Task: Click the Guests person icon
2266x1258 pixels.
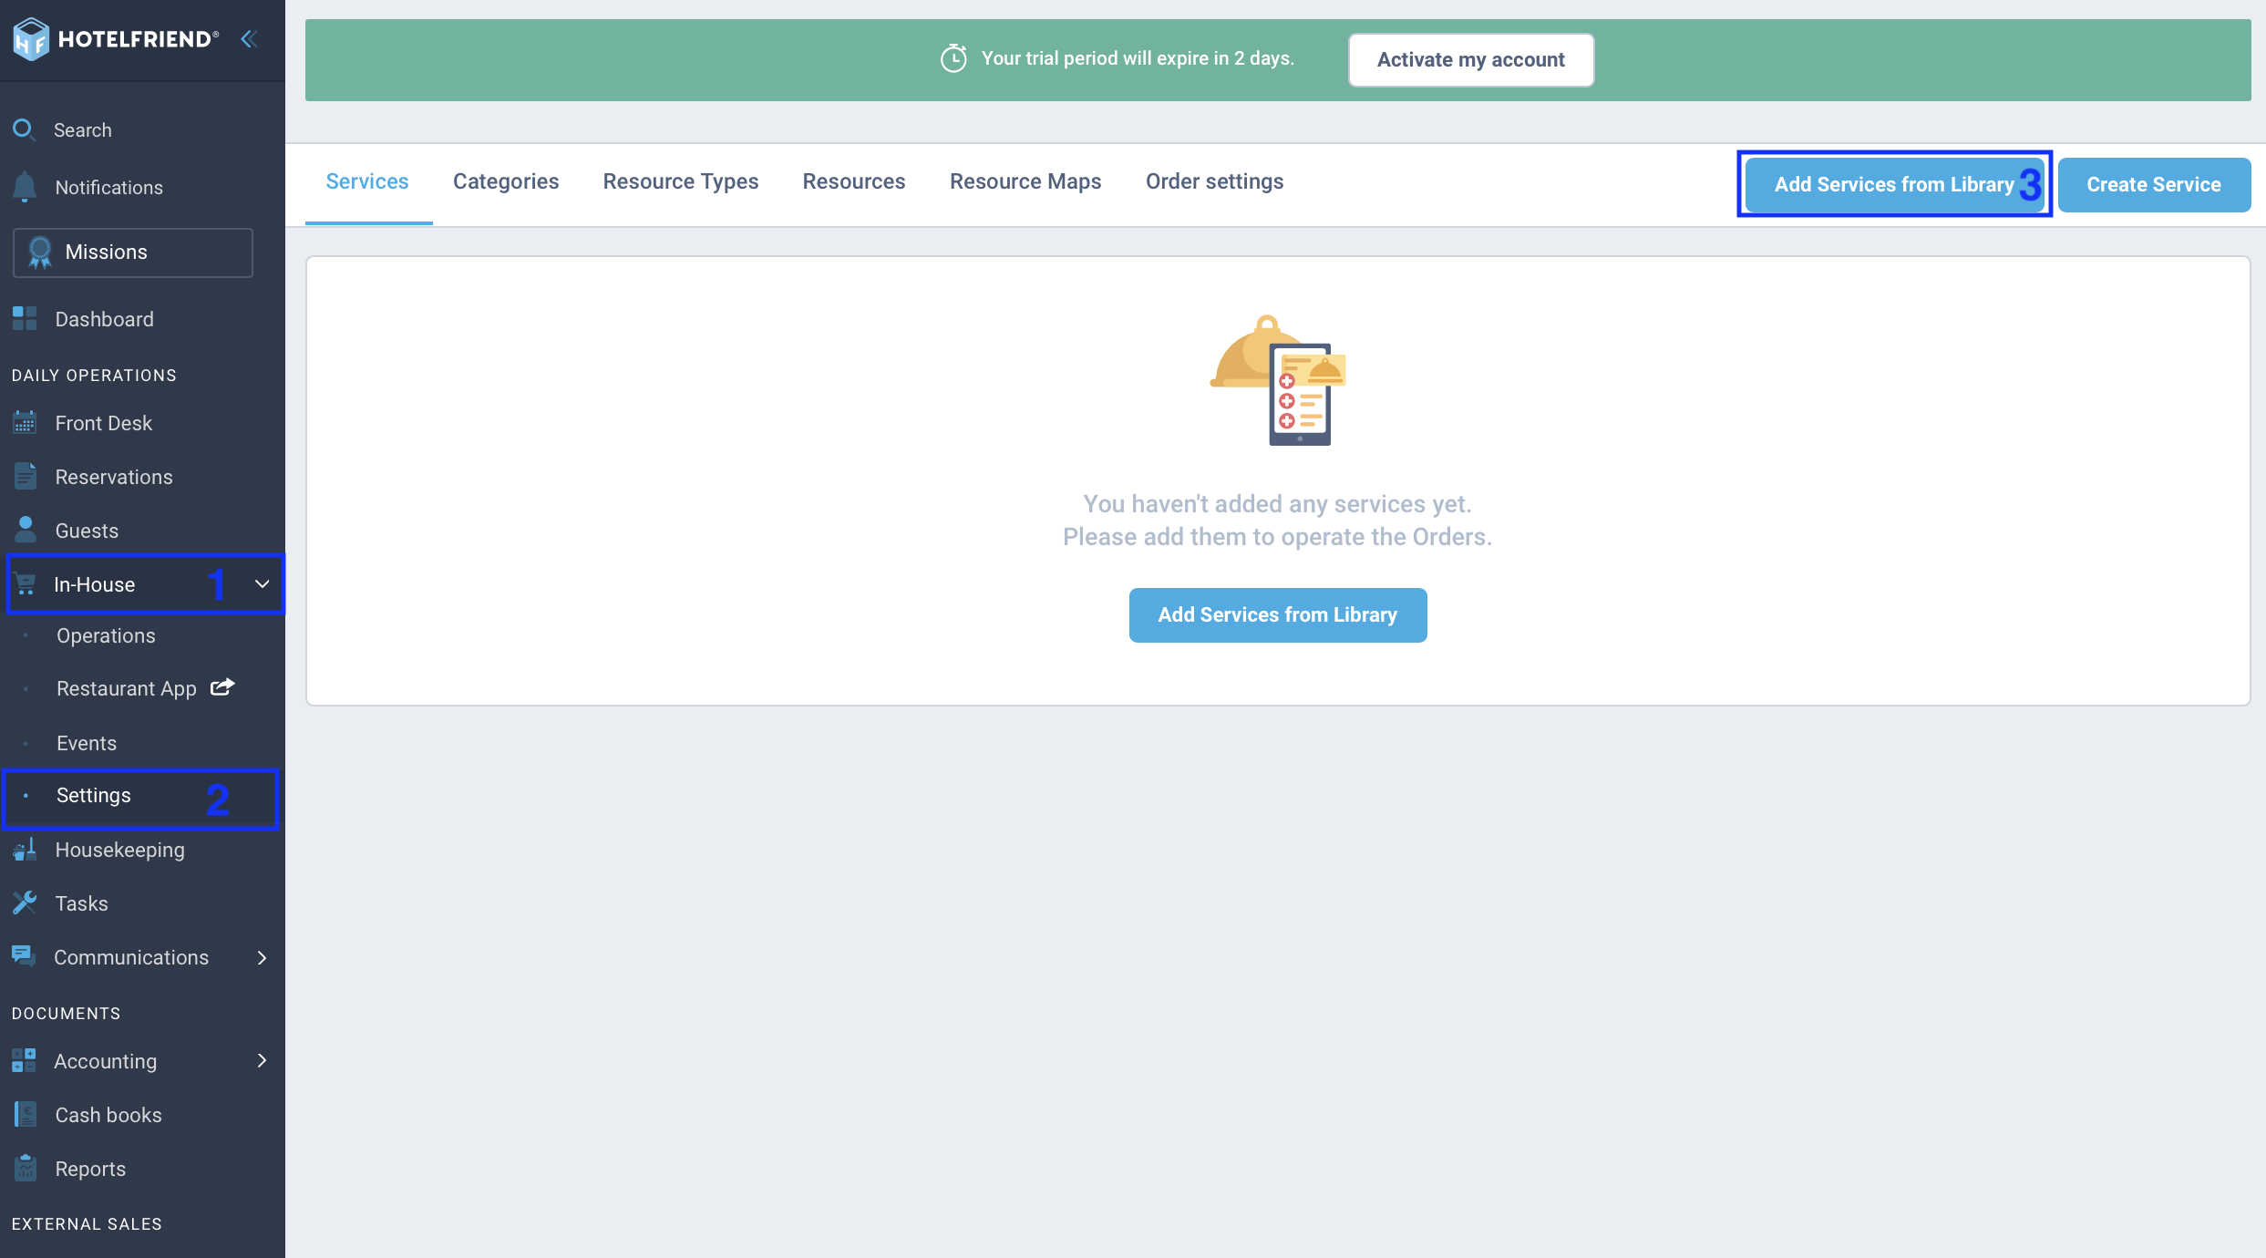Action: tap(25, 530)
